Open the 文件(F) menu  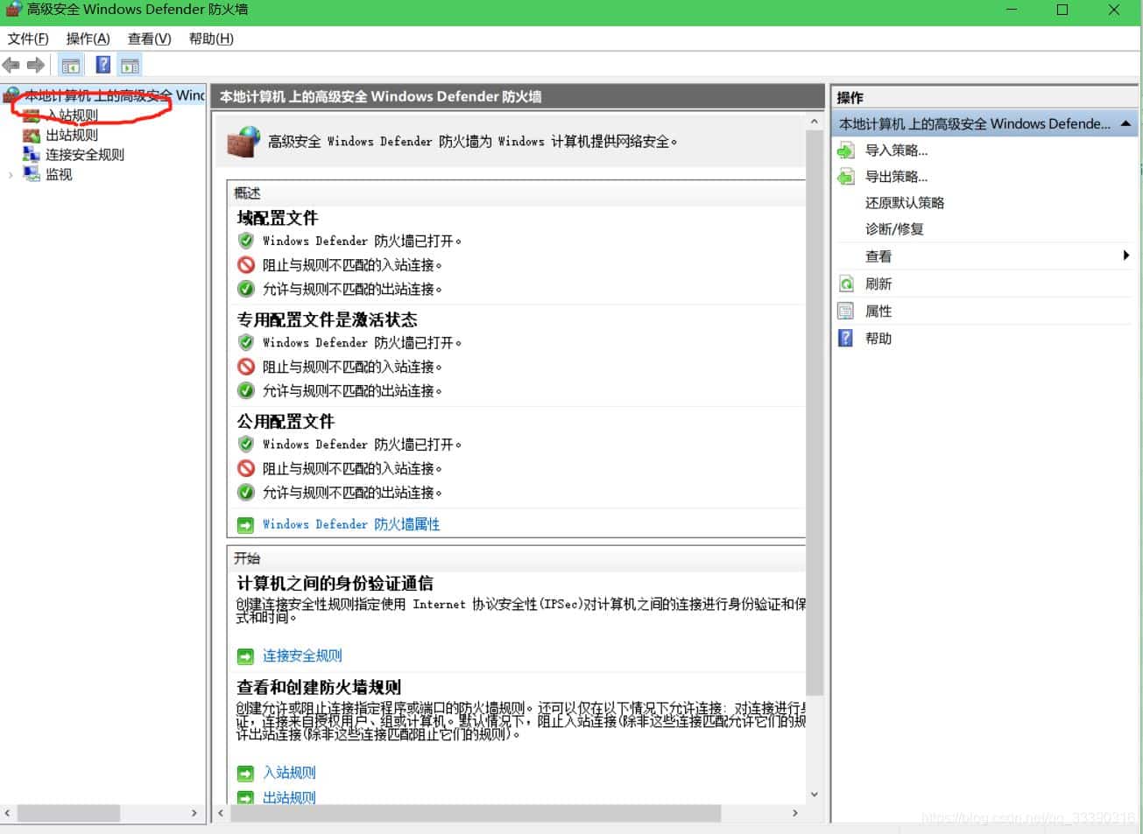tap(28, 39)
